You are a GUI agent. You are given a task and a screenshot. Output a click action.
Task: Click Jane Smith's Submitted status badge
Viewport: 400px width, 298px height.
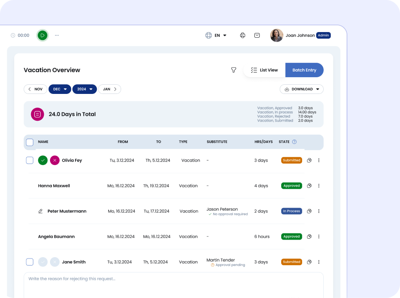click(292, 262)
